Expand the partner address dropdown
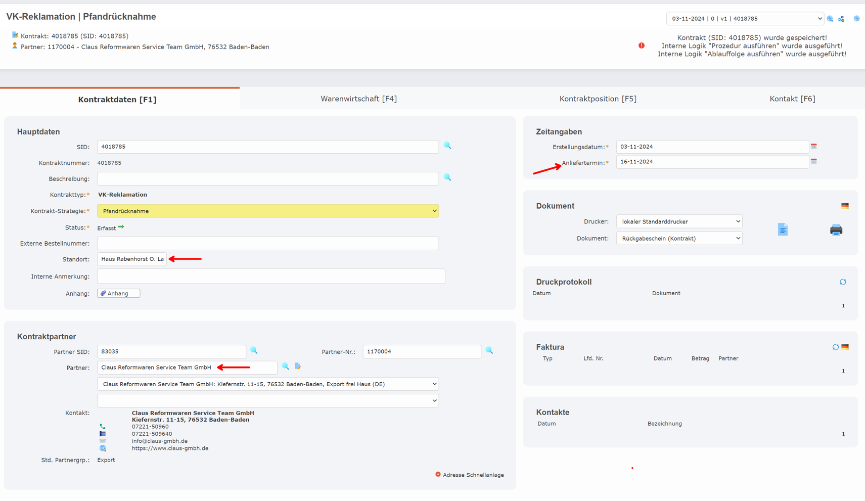The height and width of the screenshot is (501, 865). point(267,384)
